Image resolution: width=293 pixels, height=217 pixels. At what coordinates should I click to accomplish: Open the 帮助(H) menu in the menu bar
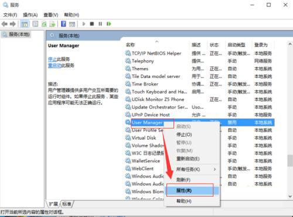coord(71,15)
